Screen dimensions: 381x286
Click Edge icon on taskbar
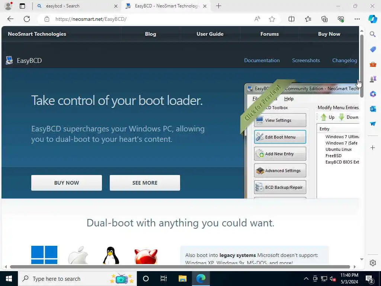click(201, 279)
